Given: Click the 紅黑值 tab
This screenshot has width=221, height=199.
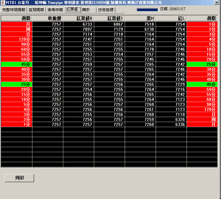Looking at the screenshot, I should coord(72,9).
